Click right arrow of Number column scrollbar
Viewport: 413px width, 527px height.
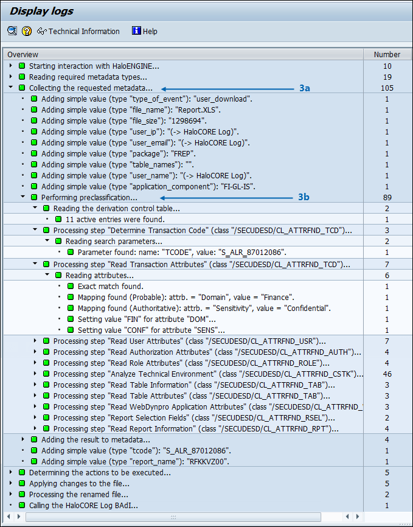(x=357, y=516)
